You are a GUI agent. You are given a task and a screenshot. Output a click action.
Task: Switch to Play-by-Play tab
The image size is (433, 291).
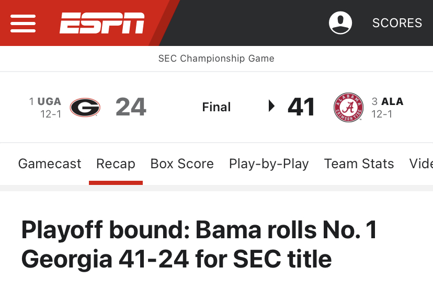pos(269,164)
